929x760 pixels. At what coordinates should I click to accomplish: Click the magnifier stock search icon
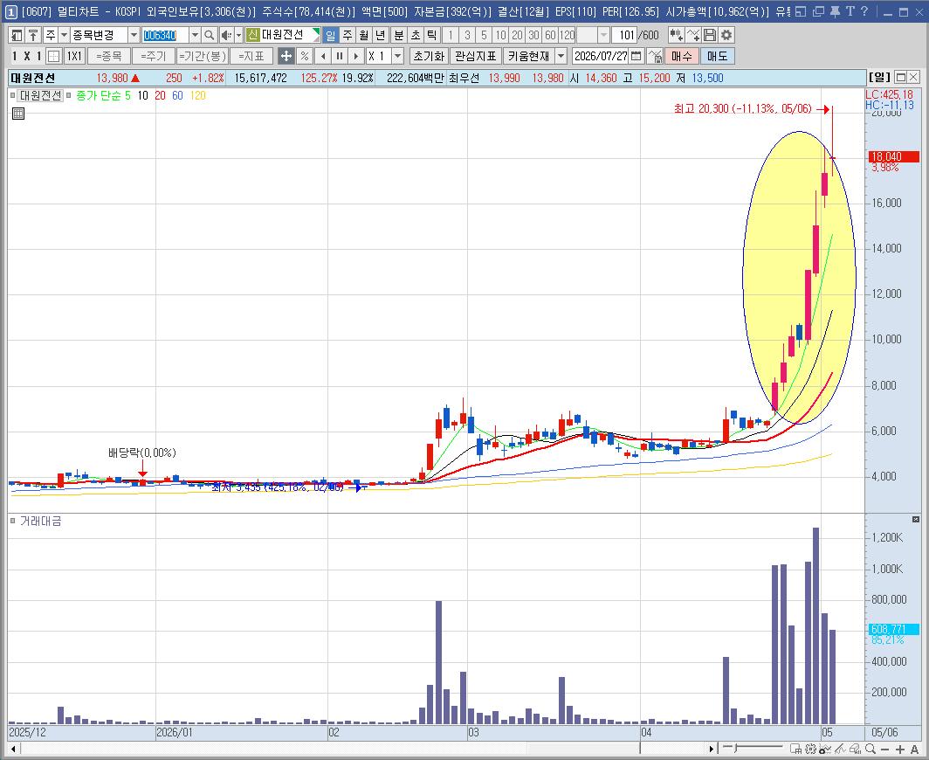[x=210, y=36]
